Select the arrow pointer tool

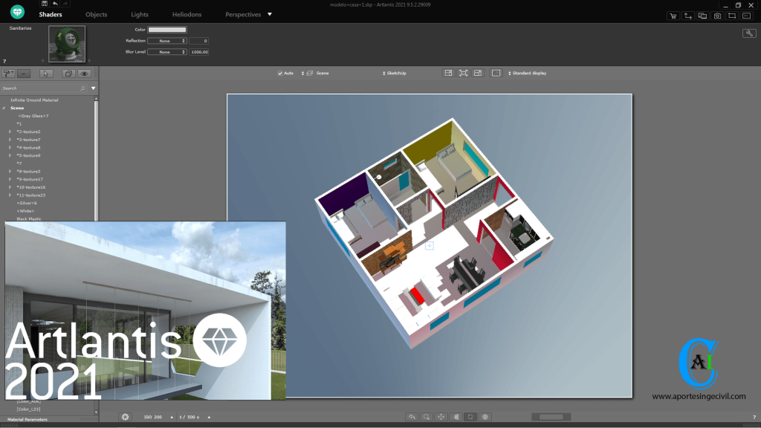coord(46,74)
